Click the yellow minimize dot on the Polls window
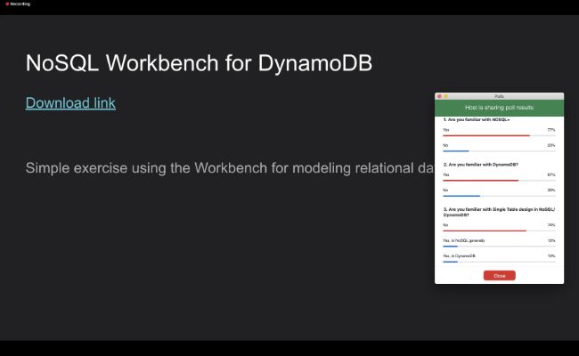 (x=445, y=96)
